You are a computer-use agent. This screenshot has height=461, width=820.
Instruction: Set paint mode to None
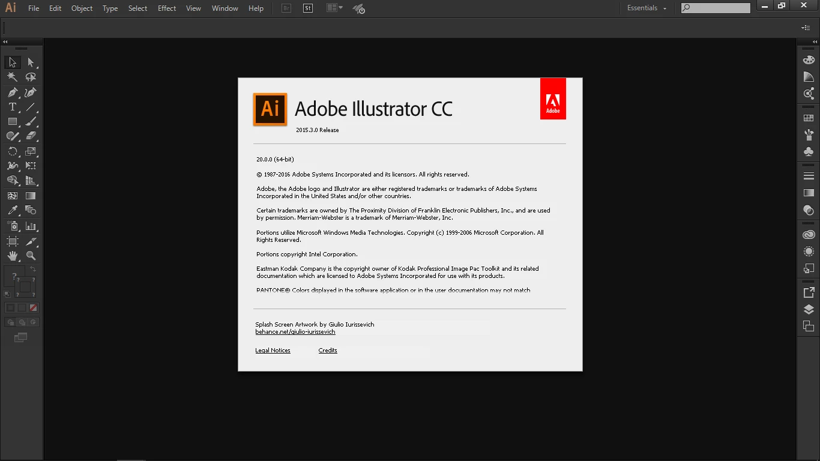coord(33,307)
